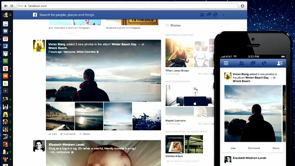The image size is (295, 166).
Task: Open friend requests icon in desktop header
Action: click(x=202, y=15)
